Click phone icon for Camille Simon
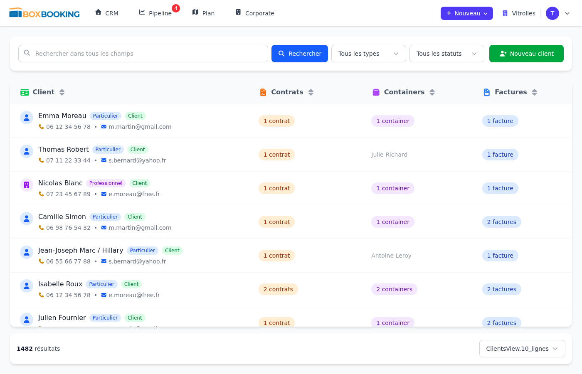This screenshot has width=582, height=374. click(41, 228)
